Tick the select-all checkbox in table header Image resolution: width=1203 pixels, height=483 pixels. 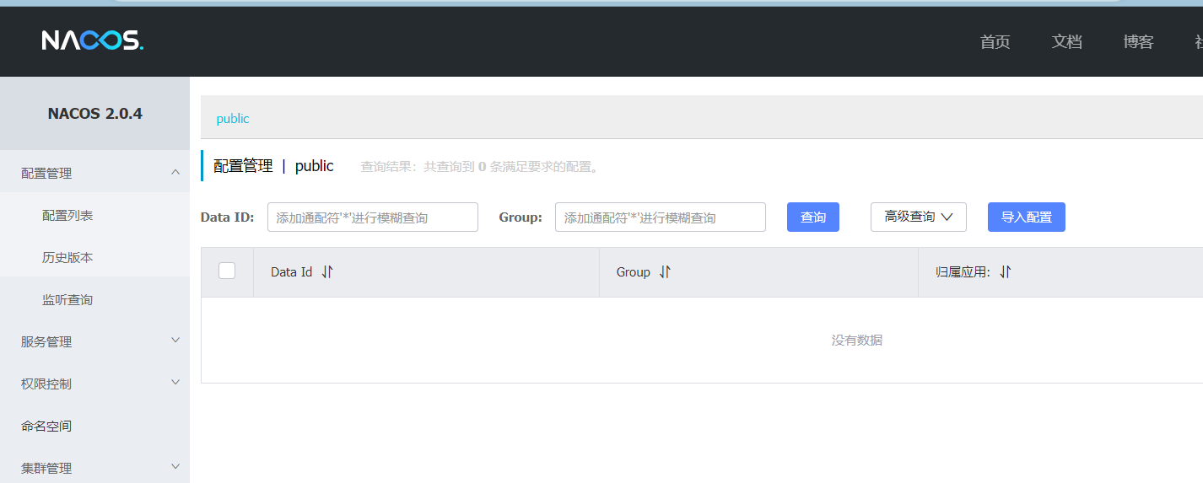227,271
